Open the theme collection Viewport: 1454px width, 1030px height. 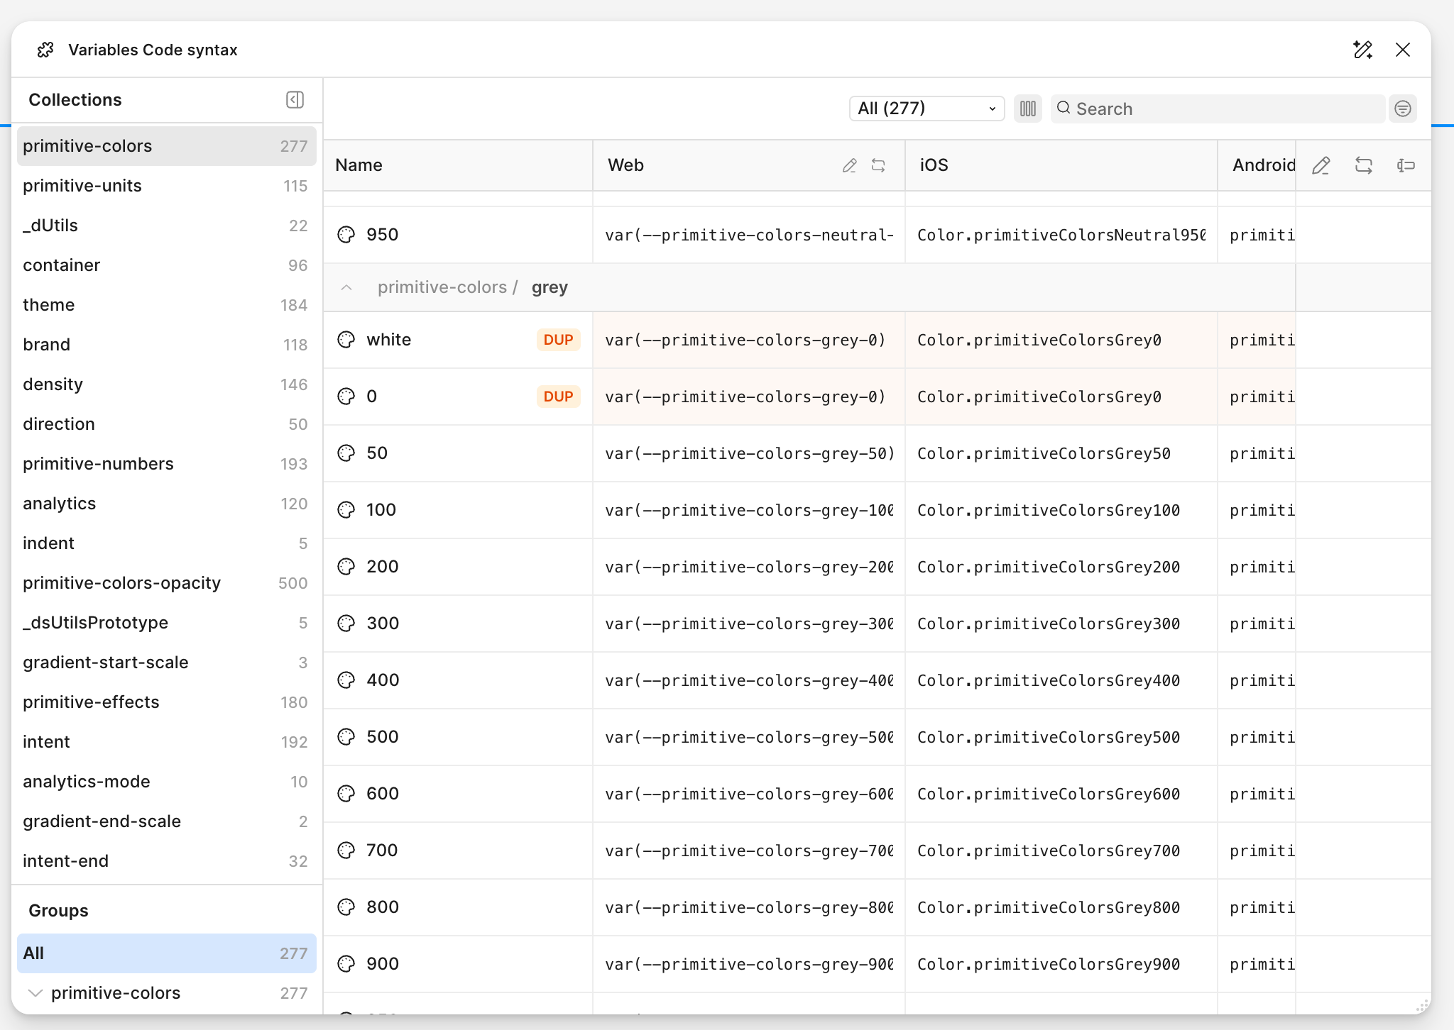tap(167, 305)
